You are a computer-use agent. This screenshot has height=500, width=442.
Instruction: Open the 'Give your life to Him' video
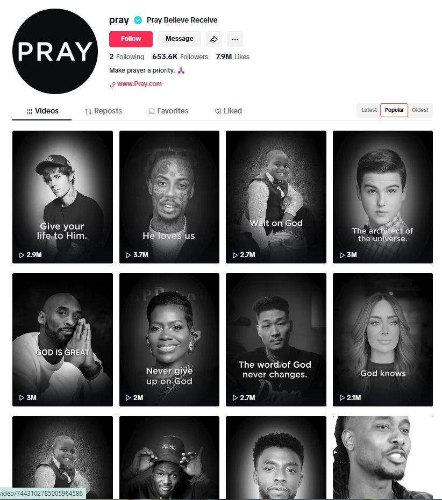(62, 197)
